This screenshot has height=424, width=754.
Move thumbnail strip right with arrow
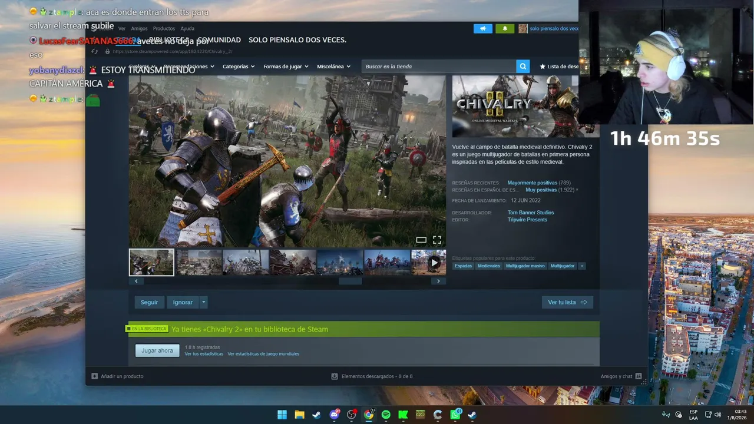point(438,281)
